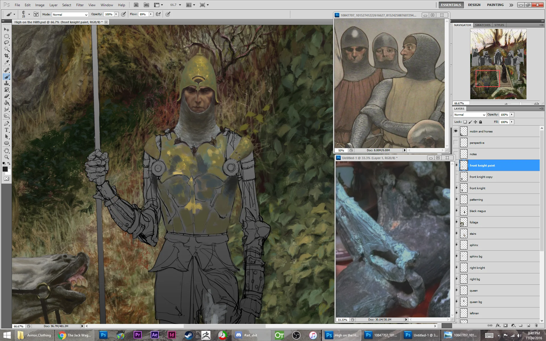This screenshot has width=546, height=341.
Task: Select the Horizontal Type tool
Action: (7, 130)
